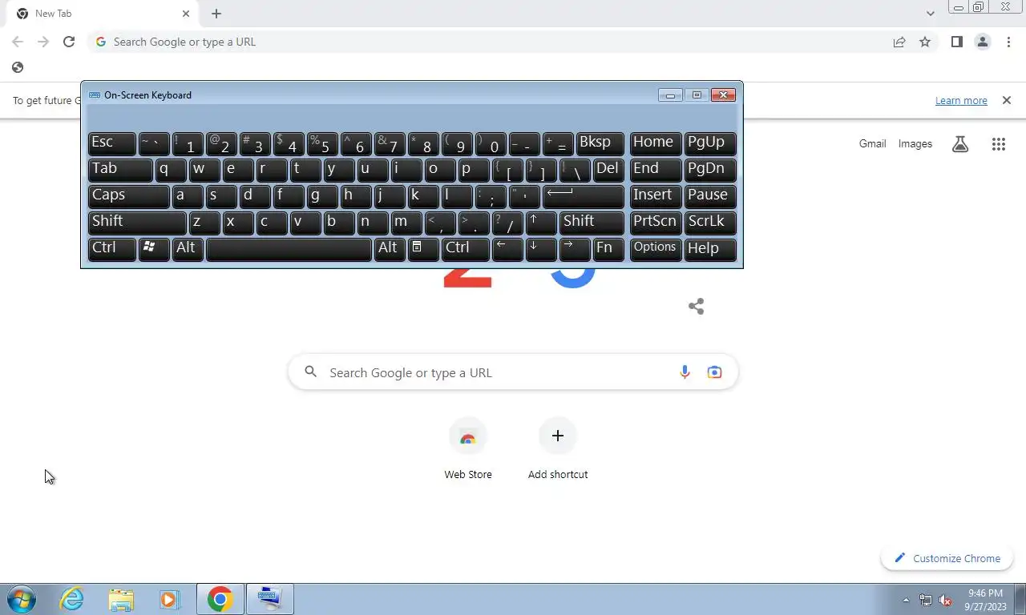Click the Add shortcut tile
Screen dimensions: 1026x615
pyautogui.click(x=558, y=449)
